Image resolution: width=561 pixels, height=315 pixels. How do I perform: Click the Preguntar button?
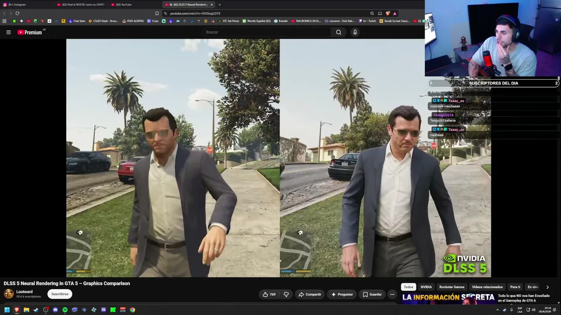(342, 294)
